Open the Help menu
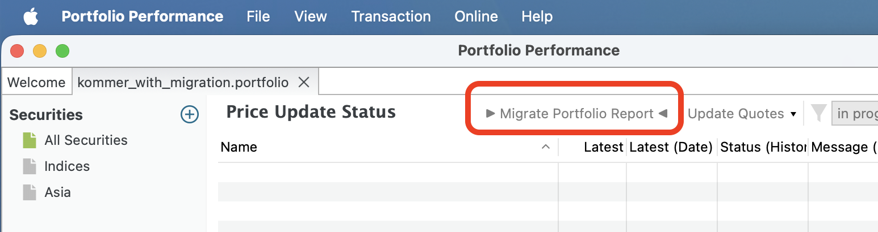Image resolution: width=878 pixels, height=232 pixels. click(x=537, y=16)
